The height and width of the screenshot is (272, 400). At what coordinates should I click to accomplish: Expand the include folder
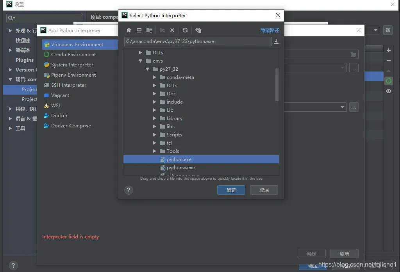click(154, 102)
